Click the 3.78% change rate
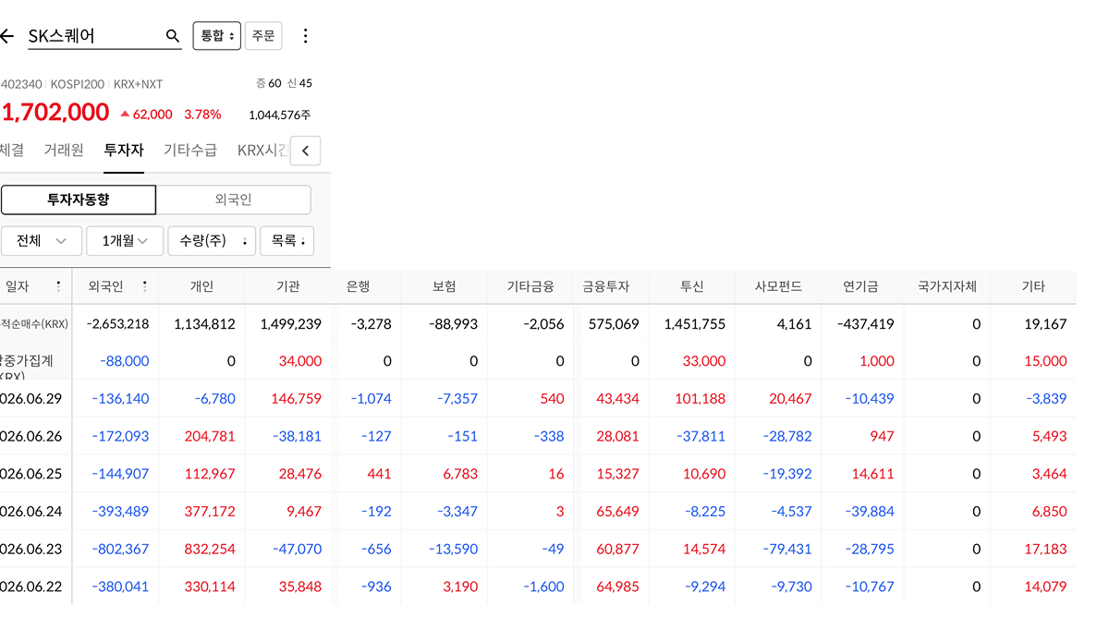The width and height of the screenshot is (1109, 629). 202,115
